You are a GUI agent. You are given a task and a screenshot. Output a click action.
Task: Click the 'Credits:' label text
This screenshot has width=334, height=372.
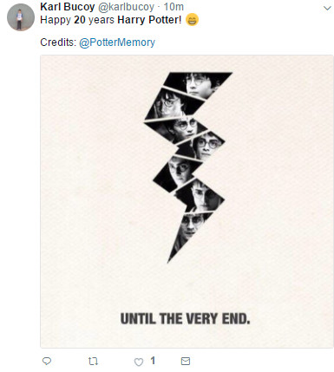pyautogui.click(x=58, y=42)
